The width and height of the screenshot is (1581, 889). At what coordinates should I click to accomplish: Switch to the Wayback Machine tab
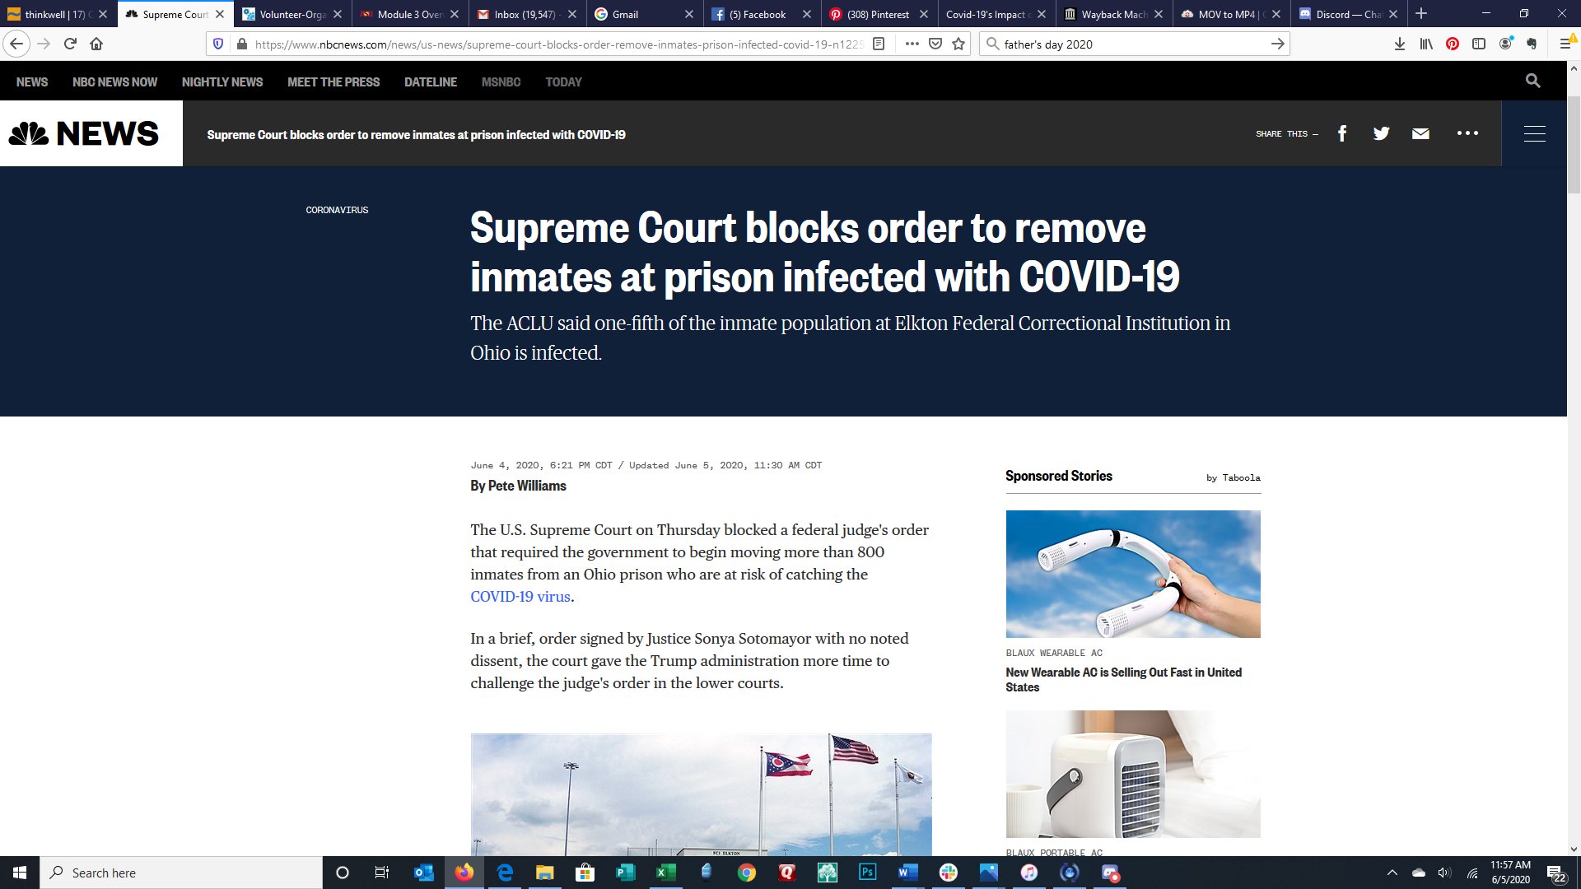[1112, 14]
